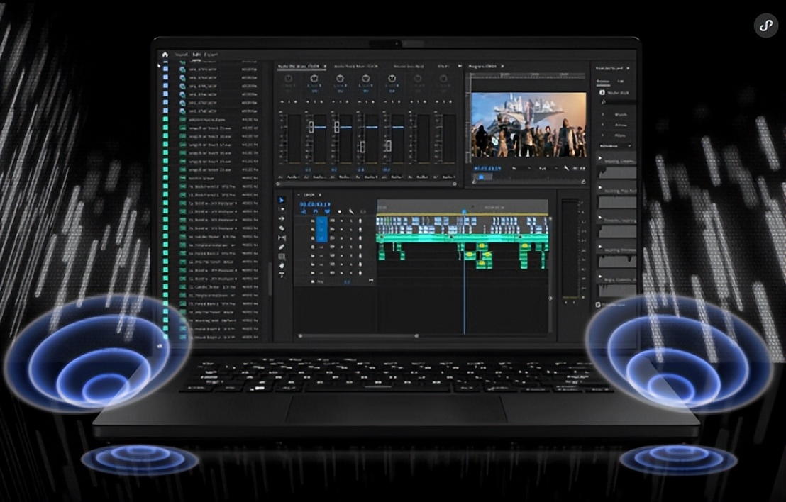Click the wrench settings icon in Program monitor
The width and height of the screenshot is (786, 502).
567,169
